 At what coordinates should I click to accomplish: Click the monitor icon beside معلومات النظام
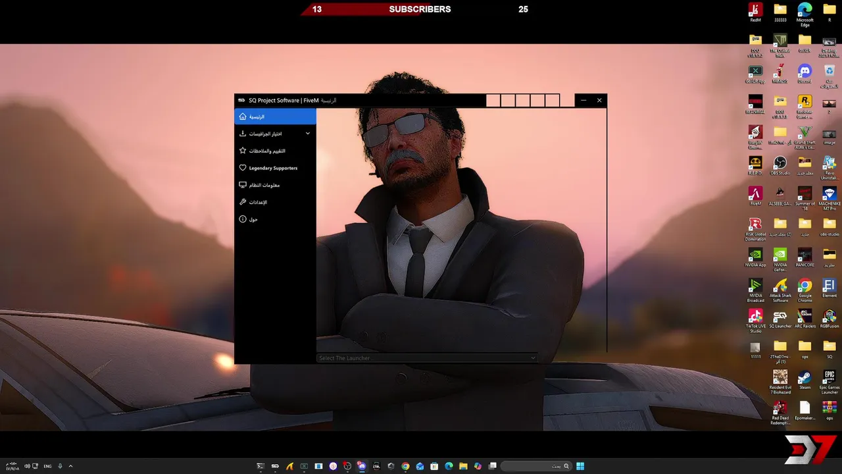click(243, 185)
